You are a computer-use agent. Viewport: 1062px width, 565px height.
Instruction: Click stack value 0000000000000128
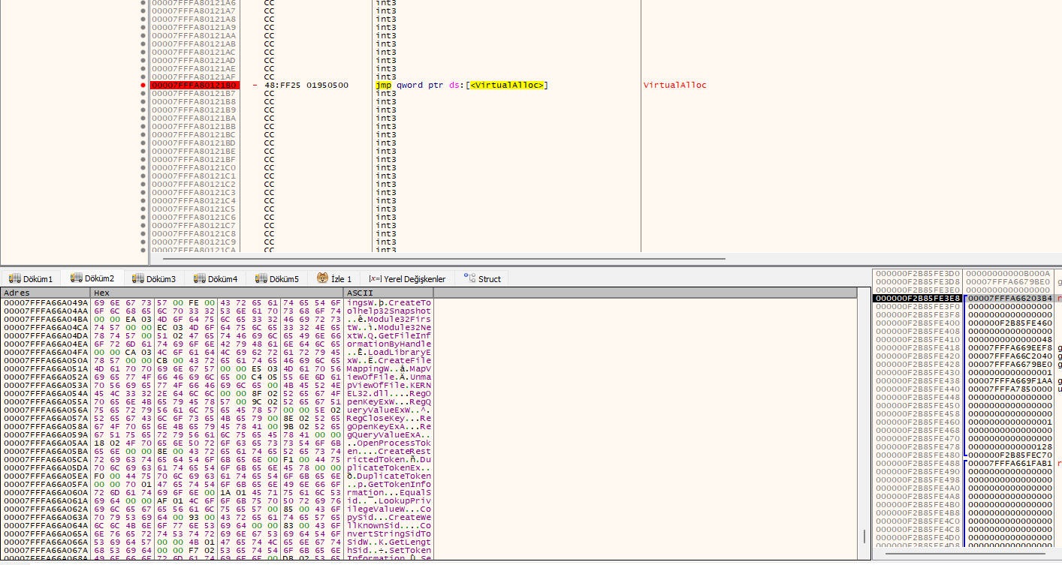tap(1009, 447)
